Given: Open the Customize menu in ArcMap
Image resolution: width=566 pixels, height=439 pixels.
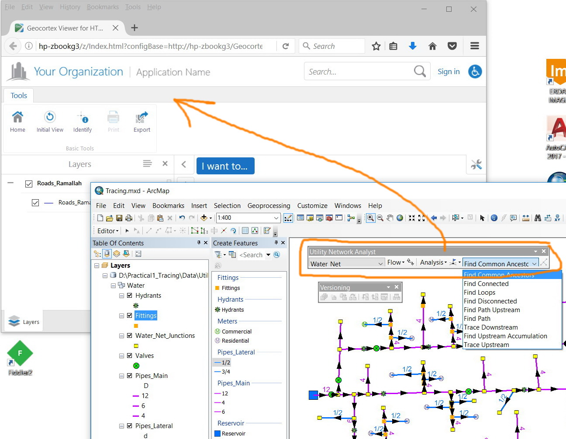Looking at the screenshot, I should pos(312,206).
